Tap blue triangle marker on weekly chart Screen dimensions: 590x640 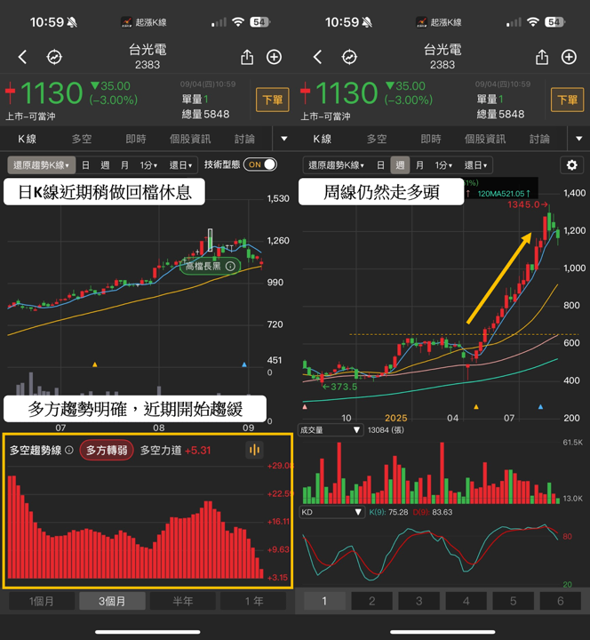click(540, 406)
